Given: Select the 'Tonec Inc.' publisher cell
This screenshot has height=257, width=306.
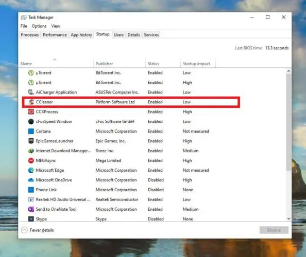Looking at the screenshot, I should pos(105,151).
